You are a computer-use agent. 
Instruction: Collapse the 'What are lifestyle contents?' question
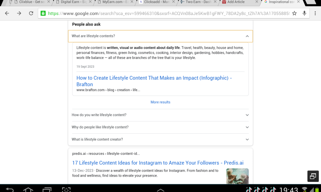click(x=247, y=36)
